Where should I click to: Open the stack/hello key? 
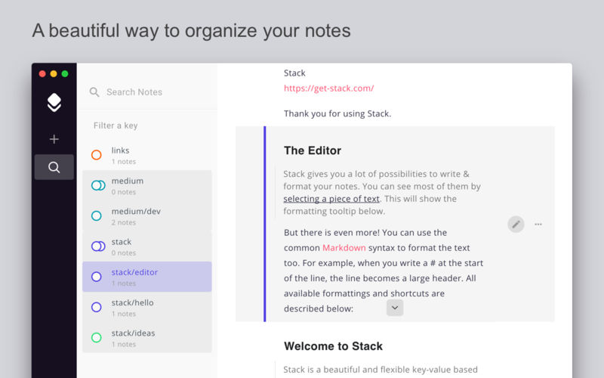click(x=132, y=303)
